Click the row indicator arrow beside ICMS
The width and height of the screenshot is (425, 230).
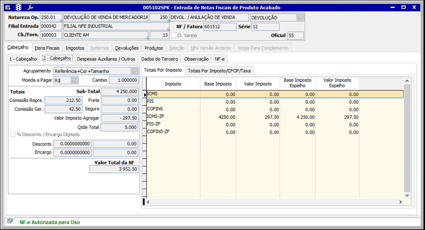145,94
